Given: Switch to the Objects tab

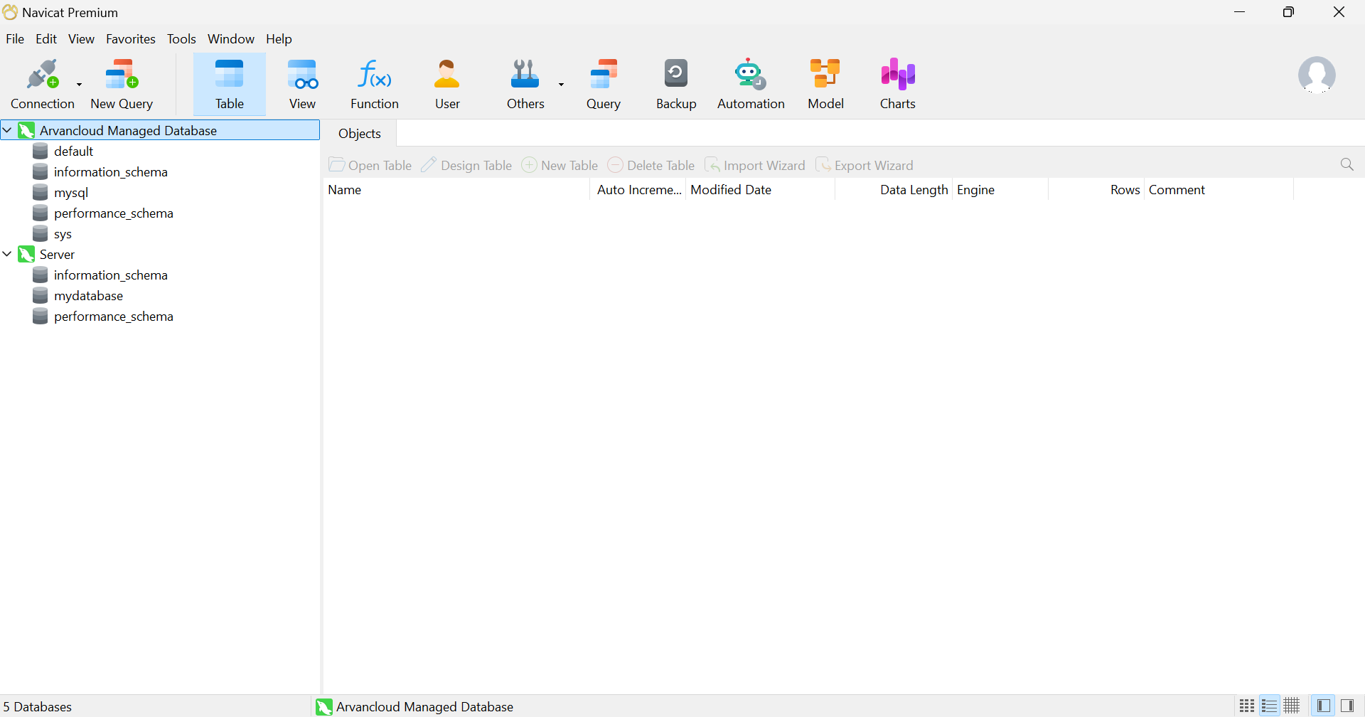Looking at the screenshot, I should pos(359,134).
